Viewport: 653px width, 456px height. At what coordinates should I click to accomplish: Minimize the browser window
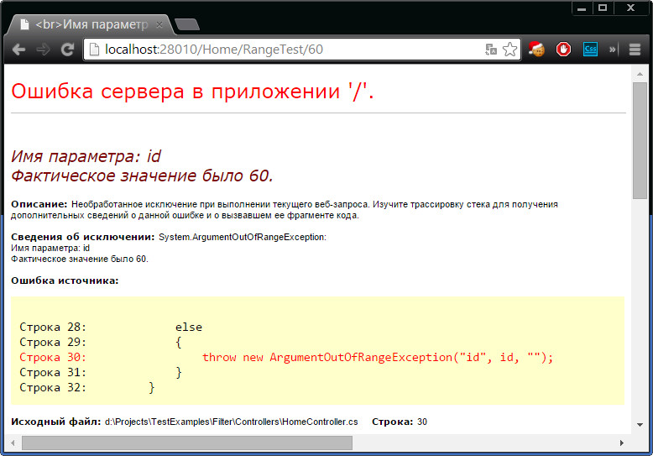coord(582,8)
